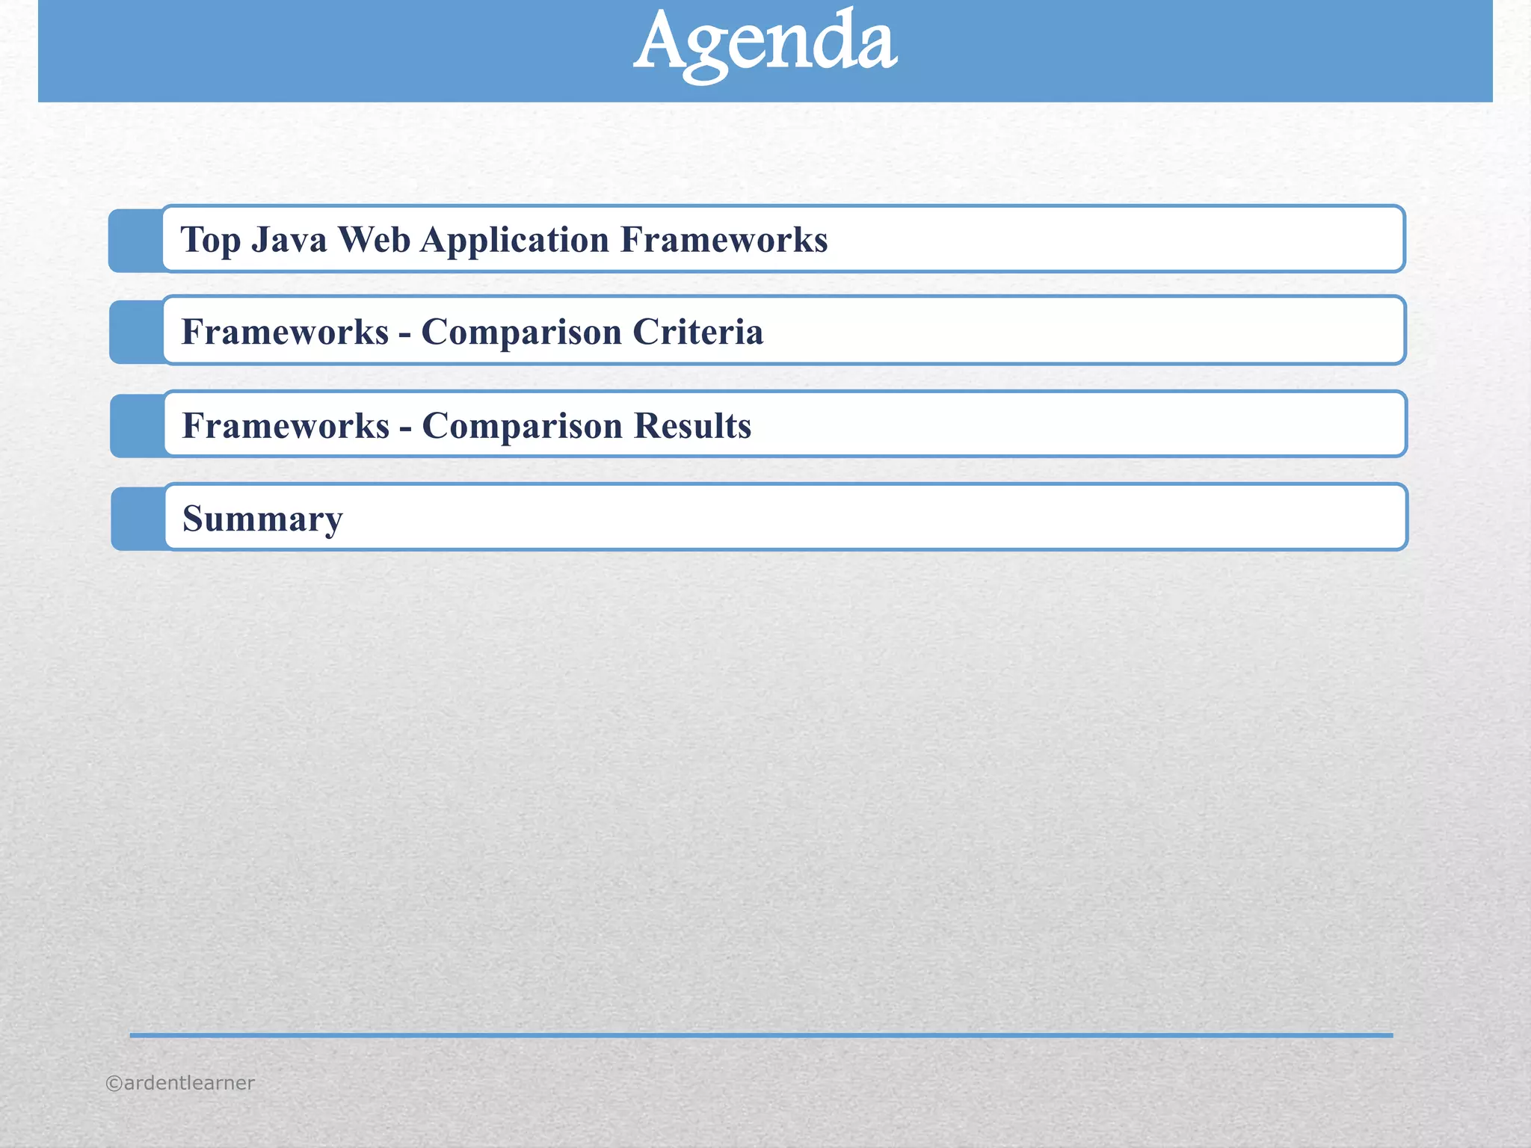
Task: Click blue tab beside Comparison Criteria item
Action: pyautogui.click(x=136, y=333)
